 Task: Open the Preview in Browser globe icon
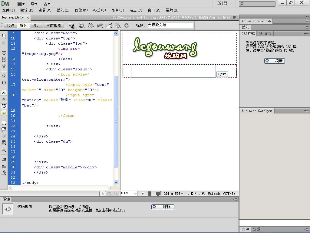81,25
